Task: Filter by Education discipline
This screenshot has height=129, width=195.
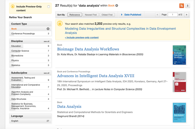Action: coord(30,46)
